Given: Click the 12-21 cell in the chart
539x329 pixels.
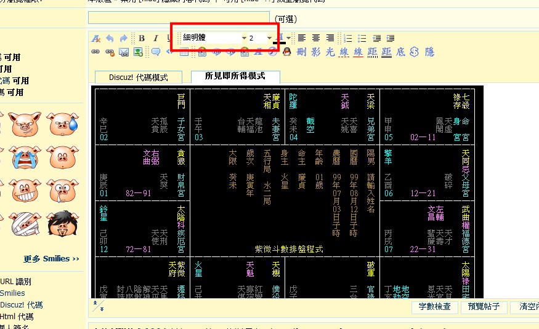Looking at the screenshot, I should tap(423, 193).
